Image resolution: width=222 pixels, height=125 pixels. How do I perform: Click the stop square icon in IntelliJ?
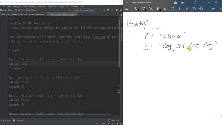[x=112, y=10]
